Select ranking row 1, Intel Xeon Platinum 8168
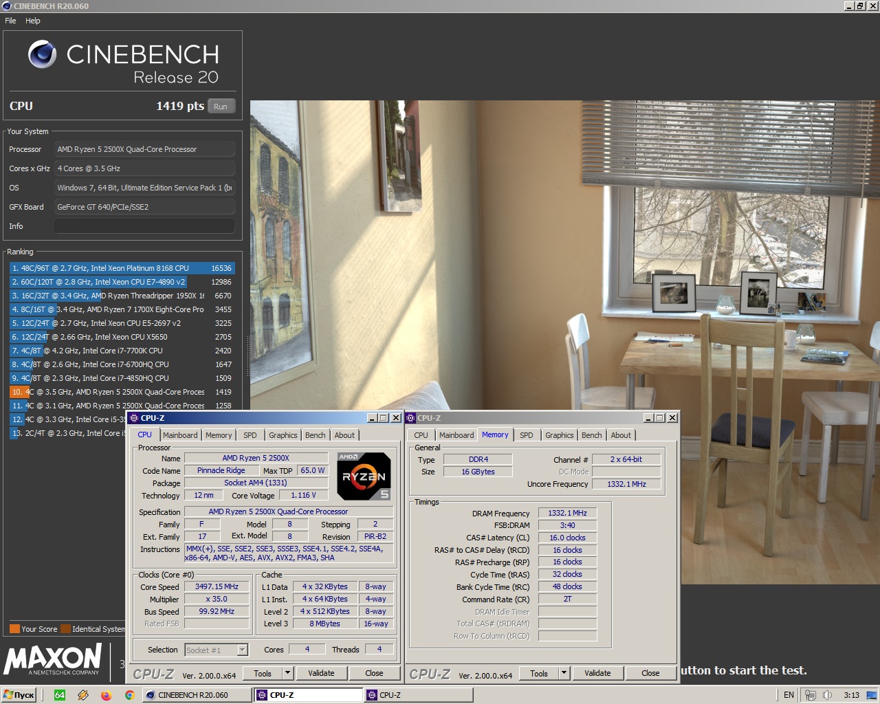Viewport: 880px width, 704px height. pos(122,268)
